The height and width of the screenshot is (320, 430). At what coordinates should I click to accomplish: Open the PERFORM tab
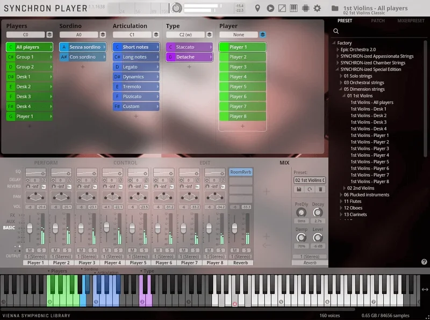(46, 163)
